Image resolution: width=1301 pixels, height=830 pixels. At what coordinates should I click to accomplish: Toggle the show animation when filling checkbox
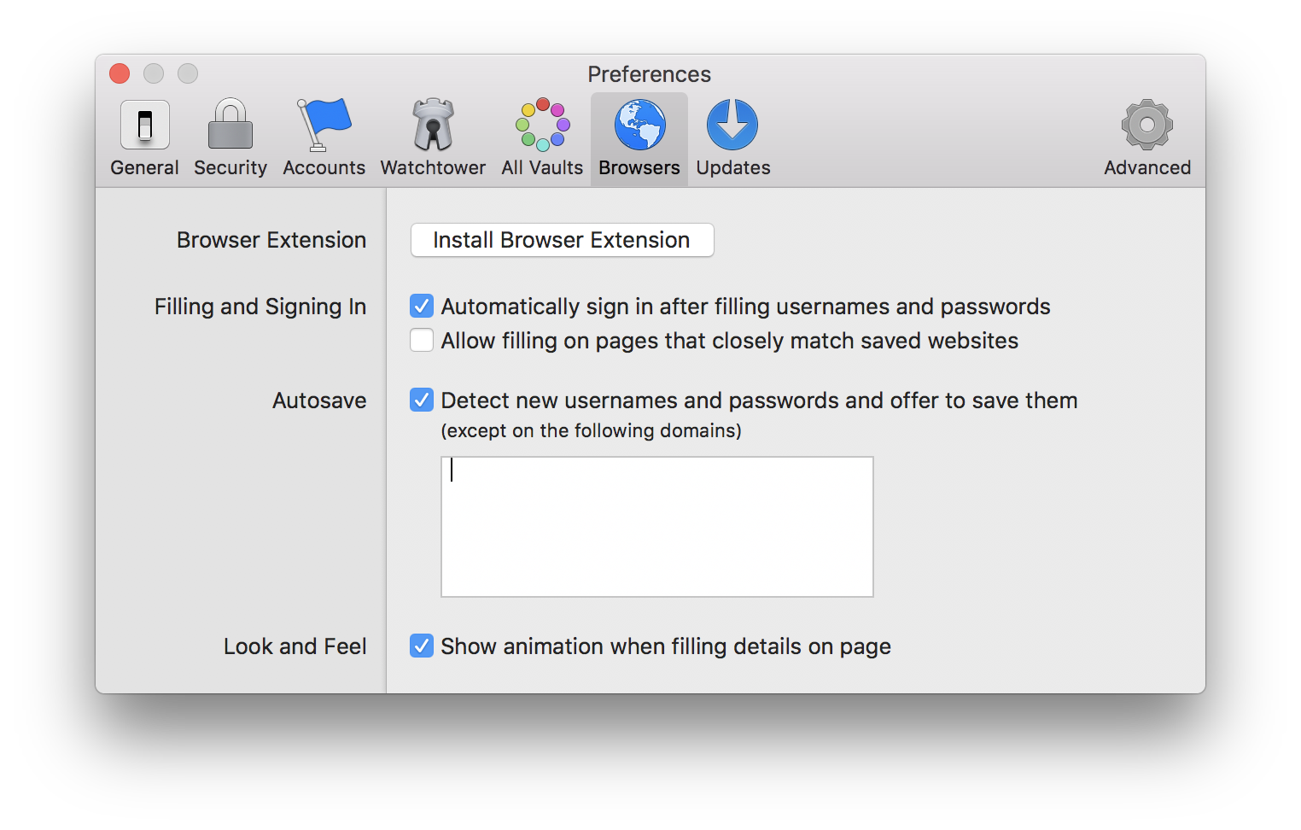[x=422, y=646]
